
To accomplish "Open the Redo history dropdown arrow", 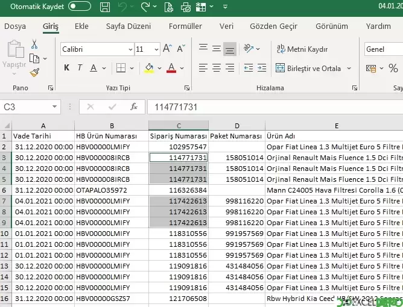I will [x=154, y=7].
